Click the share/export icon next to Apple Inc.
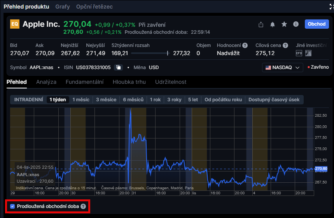Viewport: 334px width, 218px height. point(261,24)
